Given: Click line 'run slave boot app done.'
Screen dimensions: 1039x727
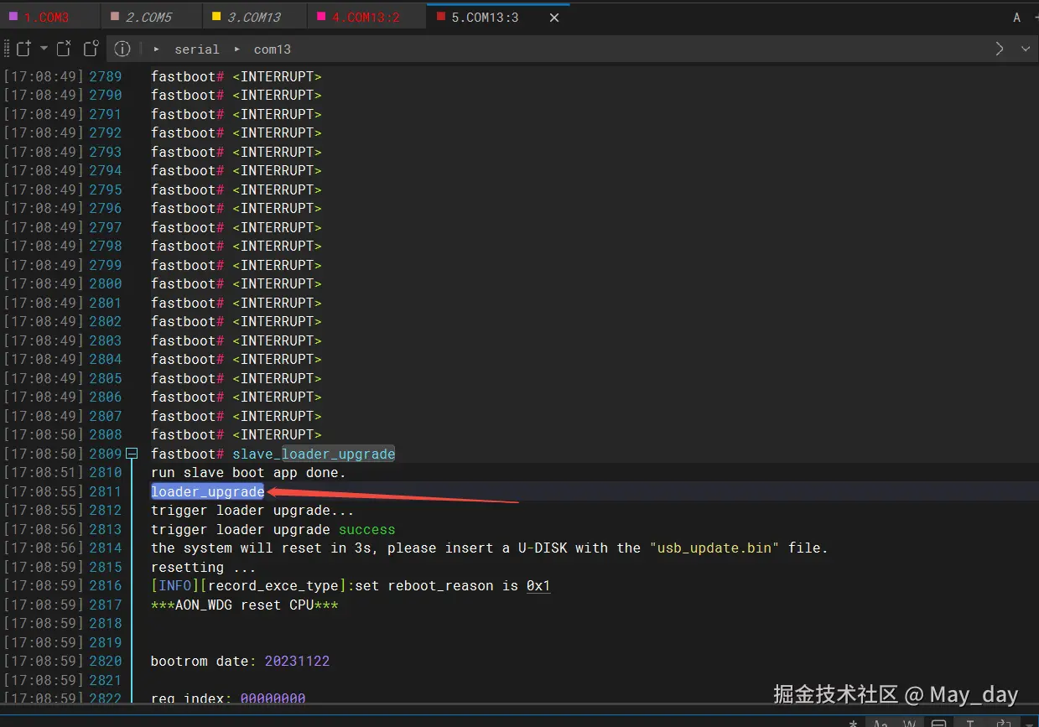Looking at the screenshot, I should [x=248, y=473].
